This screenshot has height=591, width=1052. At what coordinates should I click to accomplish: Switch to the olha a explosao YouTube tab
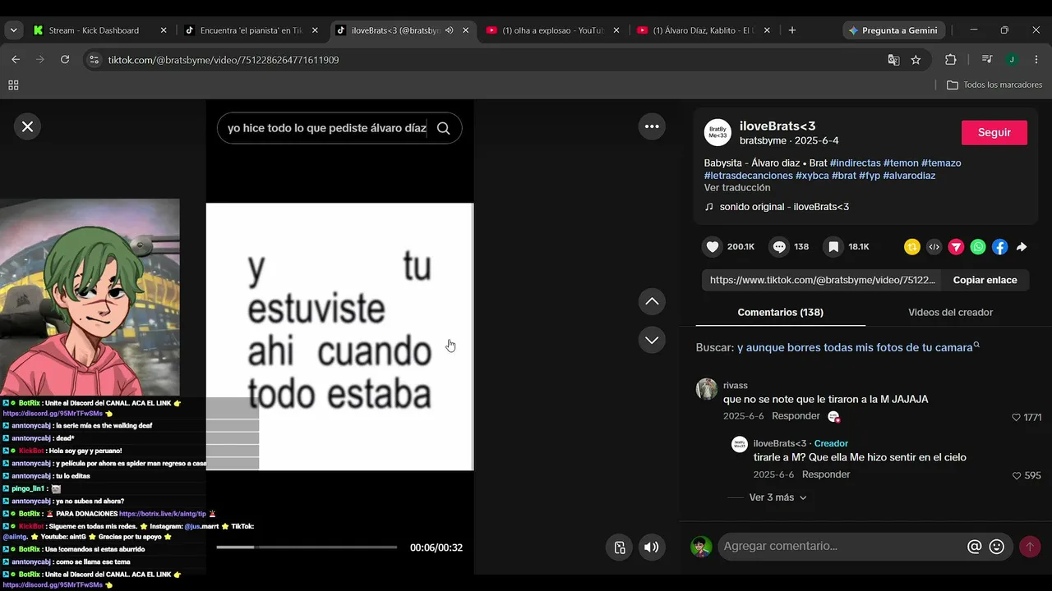(x=553, y=30)
